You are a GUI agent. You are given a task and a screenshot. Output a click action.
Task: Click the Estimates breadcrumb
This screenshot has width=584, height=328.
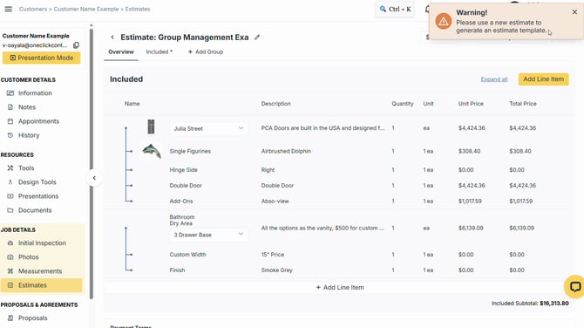138,9
